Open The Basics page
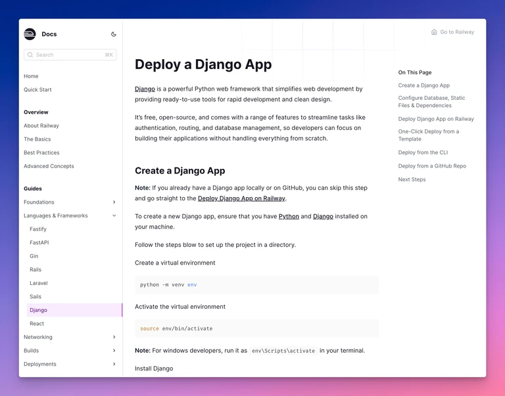The width and height of the screenshot is (505, 396). (x=37, y=139)
